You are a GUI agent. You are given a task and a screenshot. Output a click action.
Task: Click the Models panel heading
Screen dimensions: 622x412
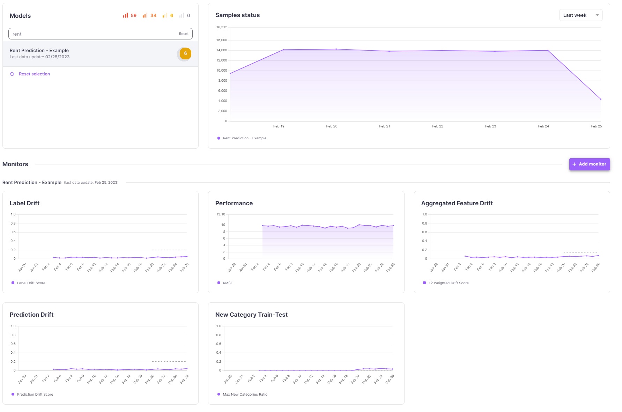click(x=20, y=16)
